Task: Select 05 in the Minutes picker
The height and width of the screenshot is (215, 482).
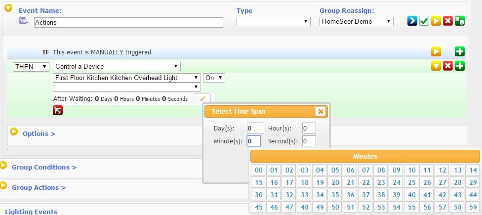Action: pos(335,170)
